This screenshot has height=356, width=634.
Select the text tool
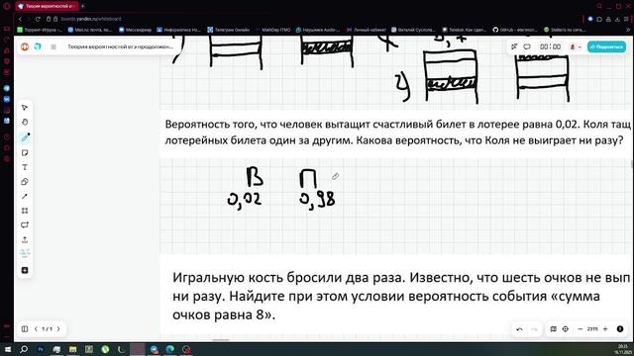(x=25, y=167)
